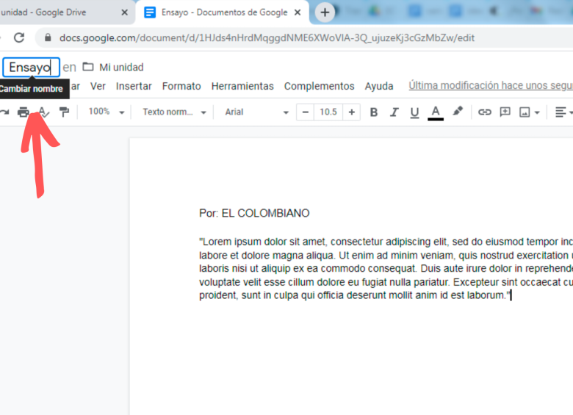Open the Herramientas menu
Screen dimensions: 573x415
point(242,86)
